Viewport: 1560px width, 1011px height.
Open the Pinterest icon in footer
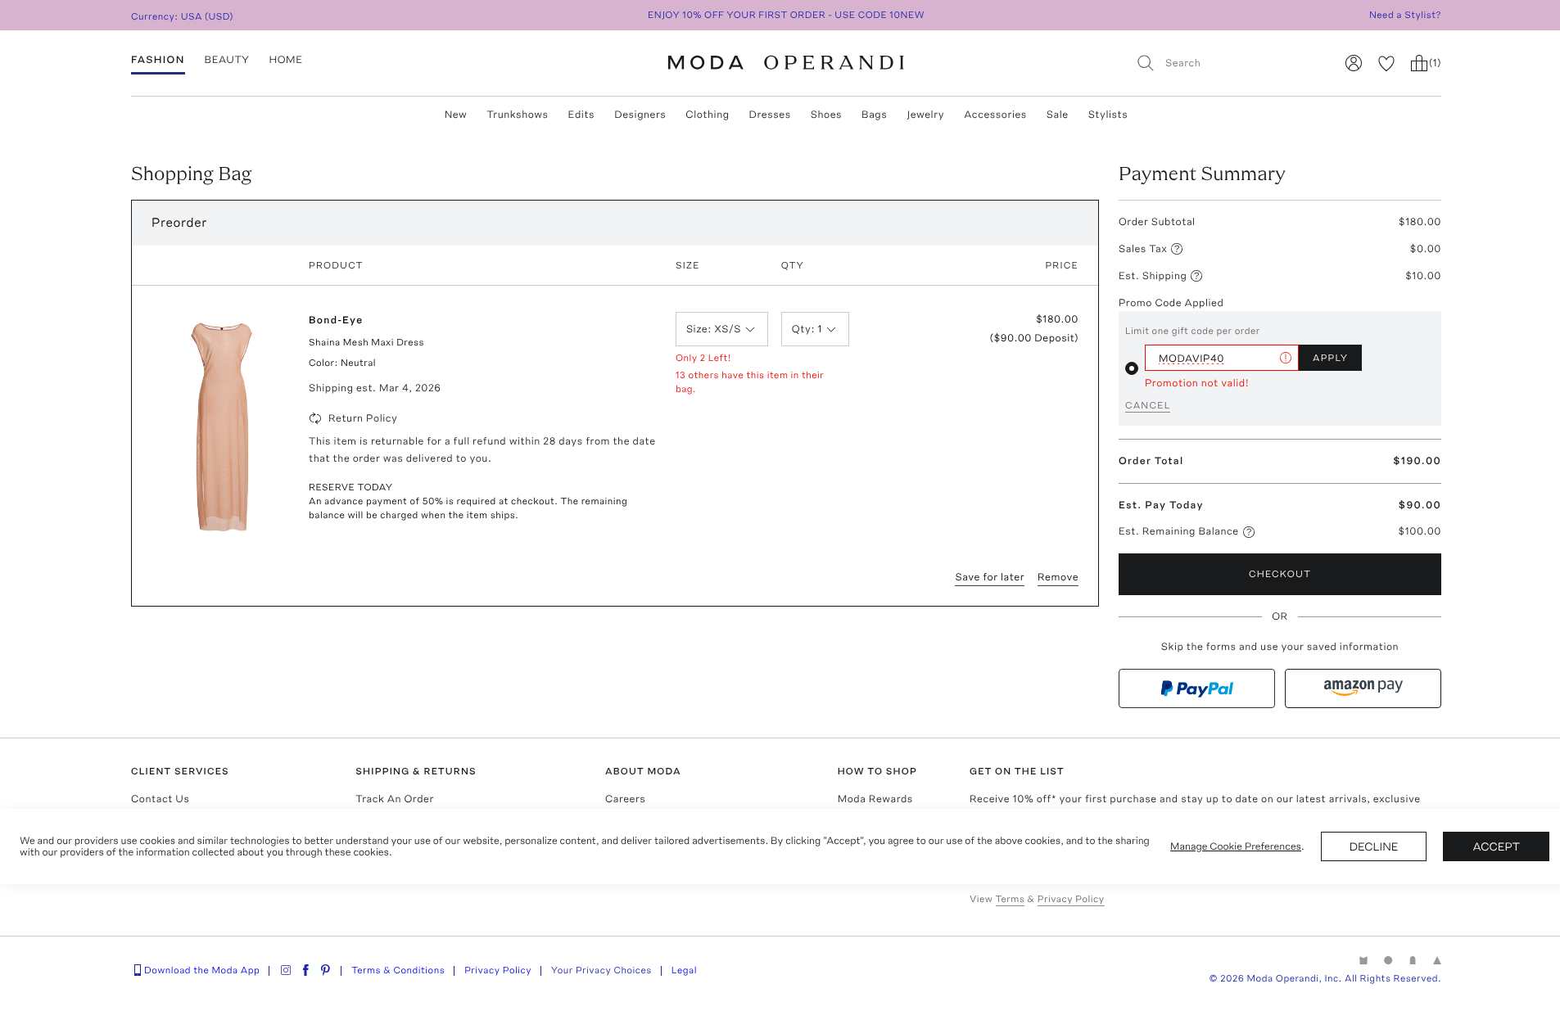[325, 970]
